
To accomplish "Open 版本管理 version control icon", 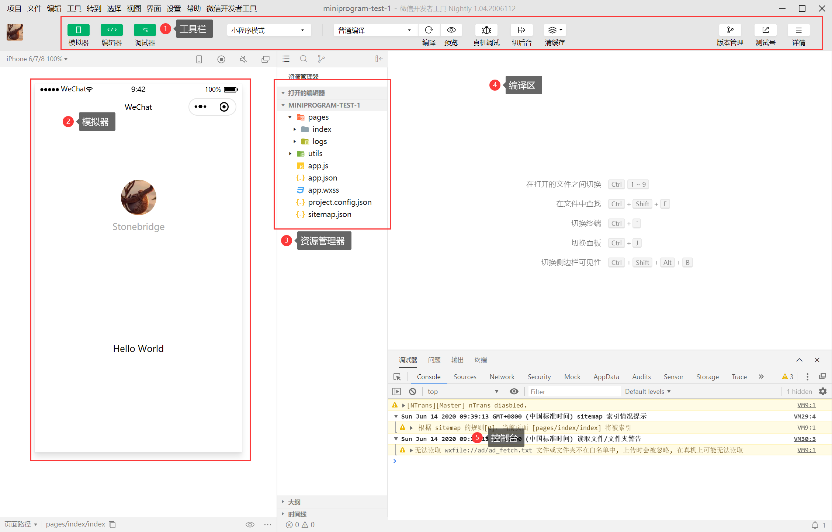I will (x=730, y=30).
